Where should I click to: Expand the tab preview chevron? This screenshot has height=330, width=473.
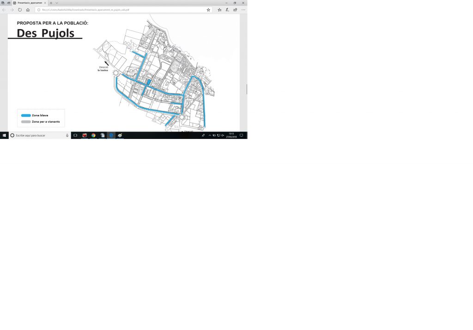click(x=57, y=3)
